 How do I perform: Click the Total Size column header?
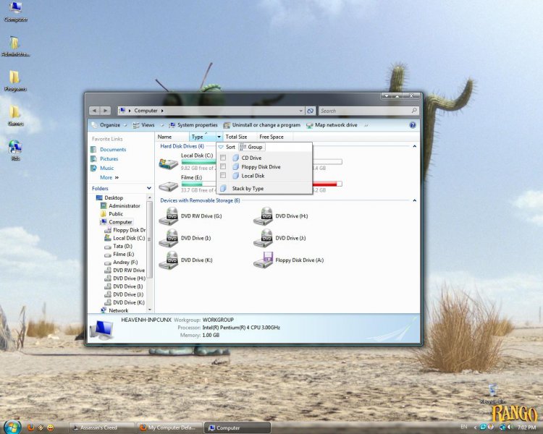[240, 137]
